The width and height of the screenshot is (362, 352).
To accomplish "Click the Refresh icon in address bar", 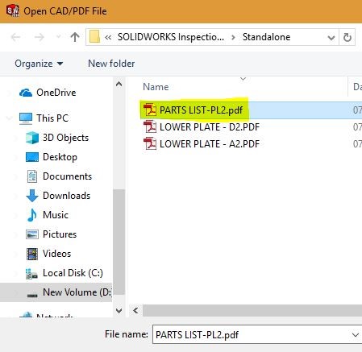I will pyautogui.click(x=347, y=37).
